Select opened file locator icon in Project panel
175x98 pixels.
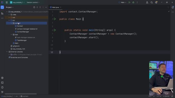pos(34,7)
